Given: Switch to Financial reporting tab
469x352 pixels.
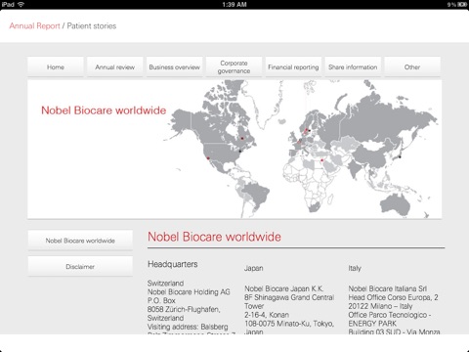Looking at the screenshot, I should pyautogui.click(x=293, y=66).
